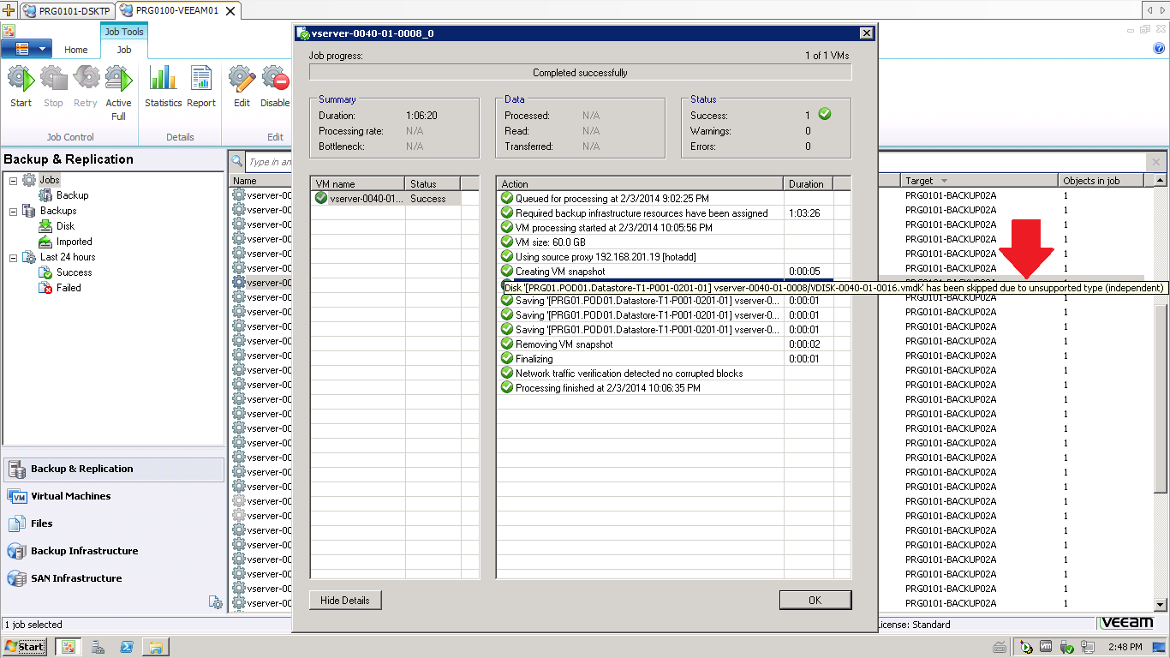Clear the job search box
The width and height of the screenshot is (1170, 658).
[1155, 162]
